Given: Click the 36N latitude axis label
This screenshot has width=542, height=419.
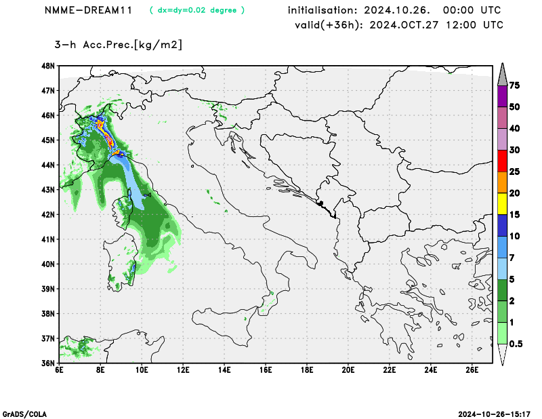Looking at the screenshot, I should click(x=48, y=363).
